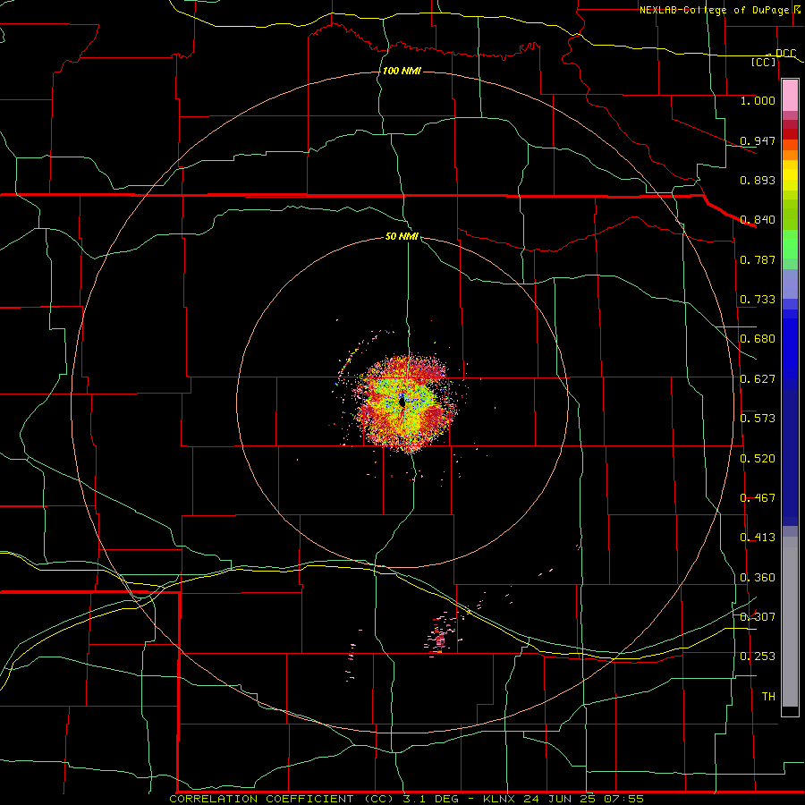Select the 0.413 scale value
Image resolution: width=805 pixels, height=805 pixels.
(758, 538)
